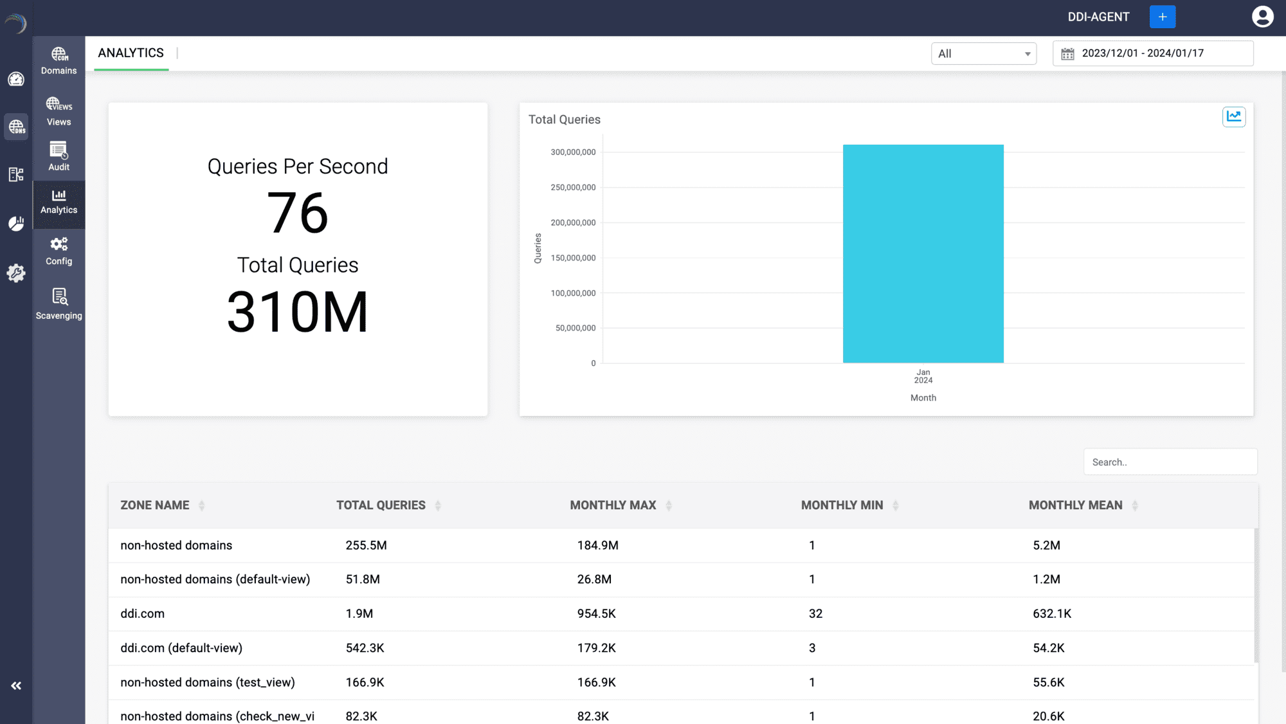Screen dimensions: 1286x724
Task: Click the blue plus button
Action: pyautogui.click(x=1162, y=17)
